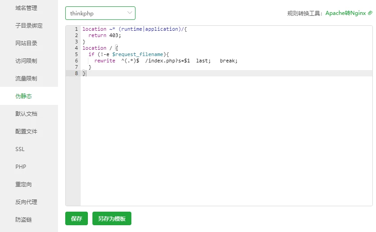This screenshot has width=376, height=232.
Task: Select the 网站目录 menu item
Action: pyautogui.click(x=26, y=43)
